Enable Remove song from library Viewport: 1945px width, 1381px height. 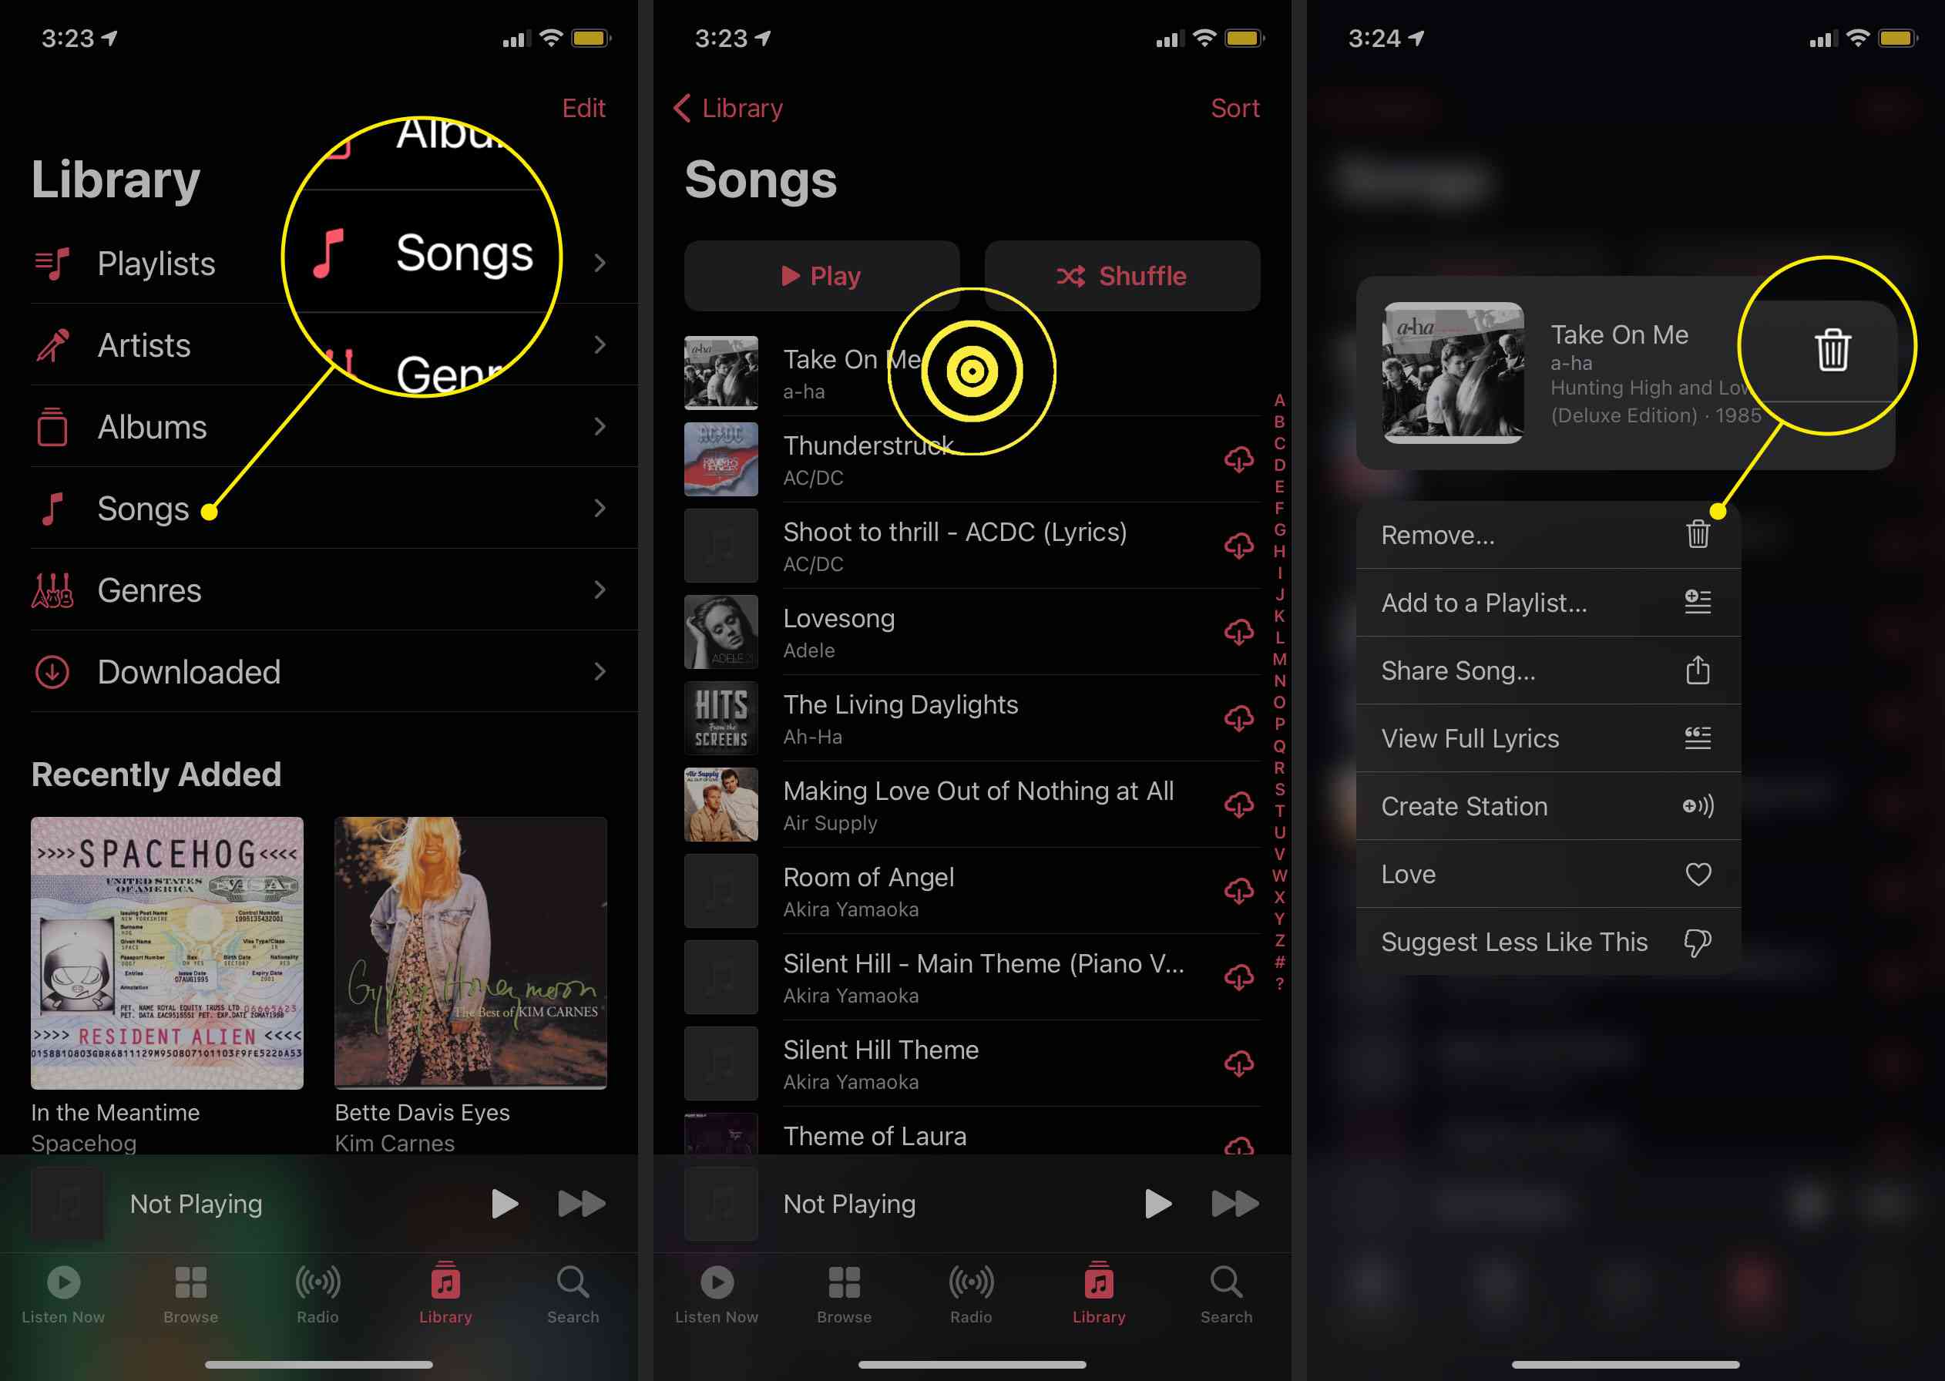tap(1544, 535)
